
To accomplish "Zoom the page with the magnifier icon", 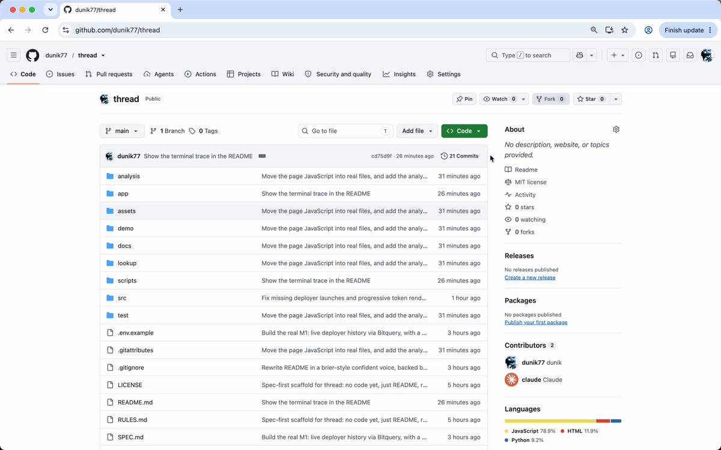I will pyautogui.click(x=594, y=30).
